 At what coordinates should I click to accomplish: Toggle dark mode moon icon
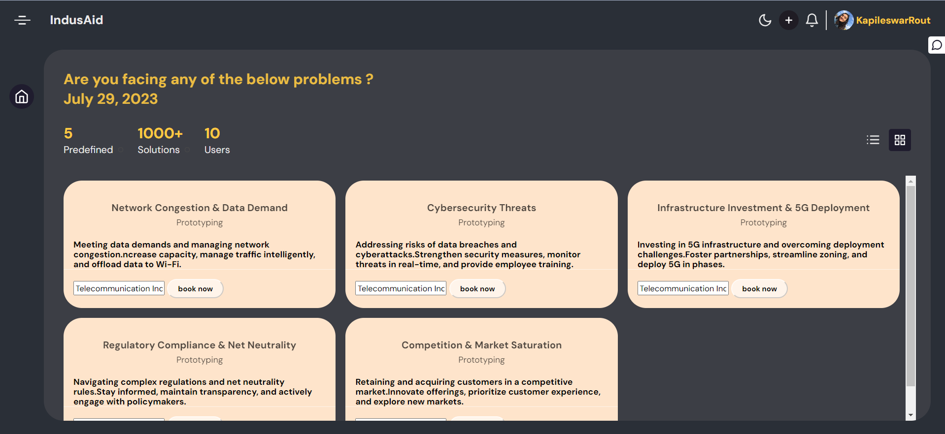[x=765, y=20]
